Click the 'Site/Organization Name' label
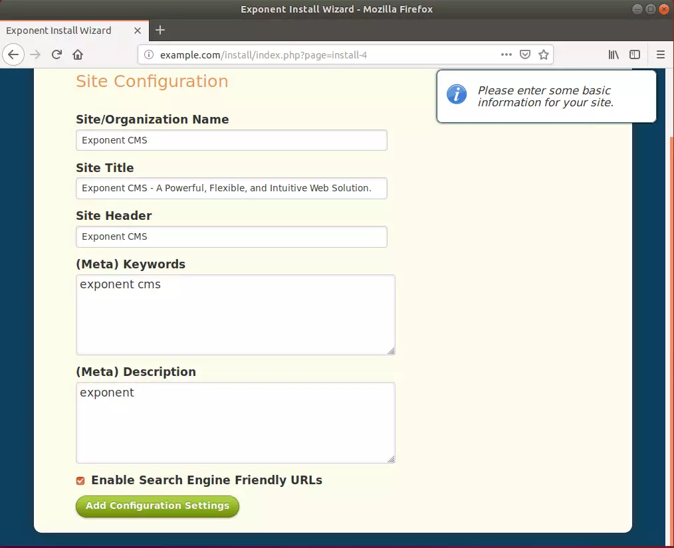Viewport: 674px width, 548px height. click(152, 120)
